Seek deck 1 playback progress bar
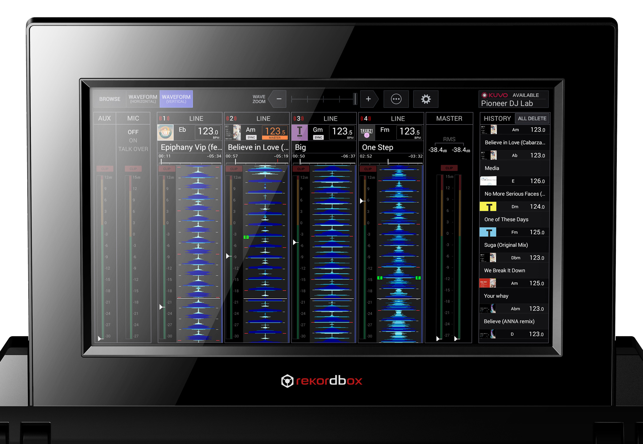This screenshot has height=444, width=643. [190, 162]
